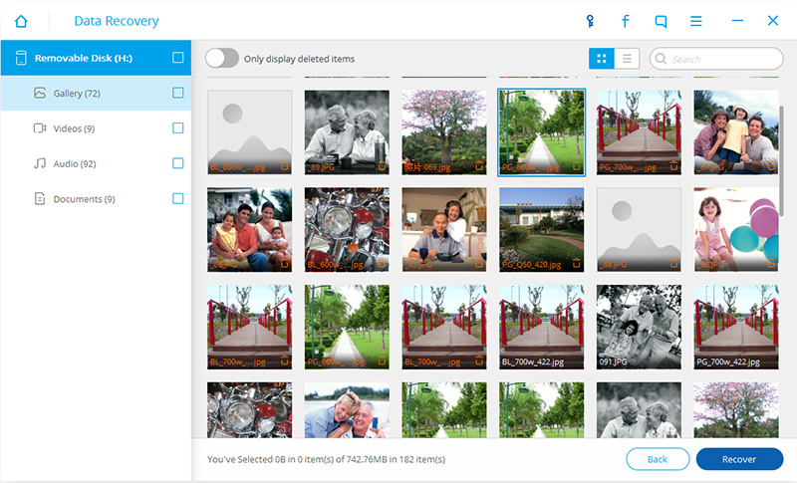The height and width of the screenshot is (483, 797).
Task: Switch to grid thumbnail view
Action: click(x=601, y=59)
